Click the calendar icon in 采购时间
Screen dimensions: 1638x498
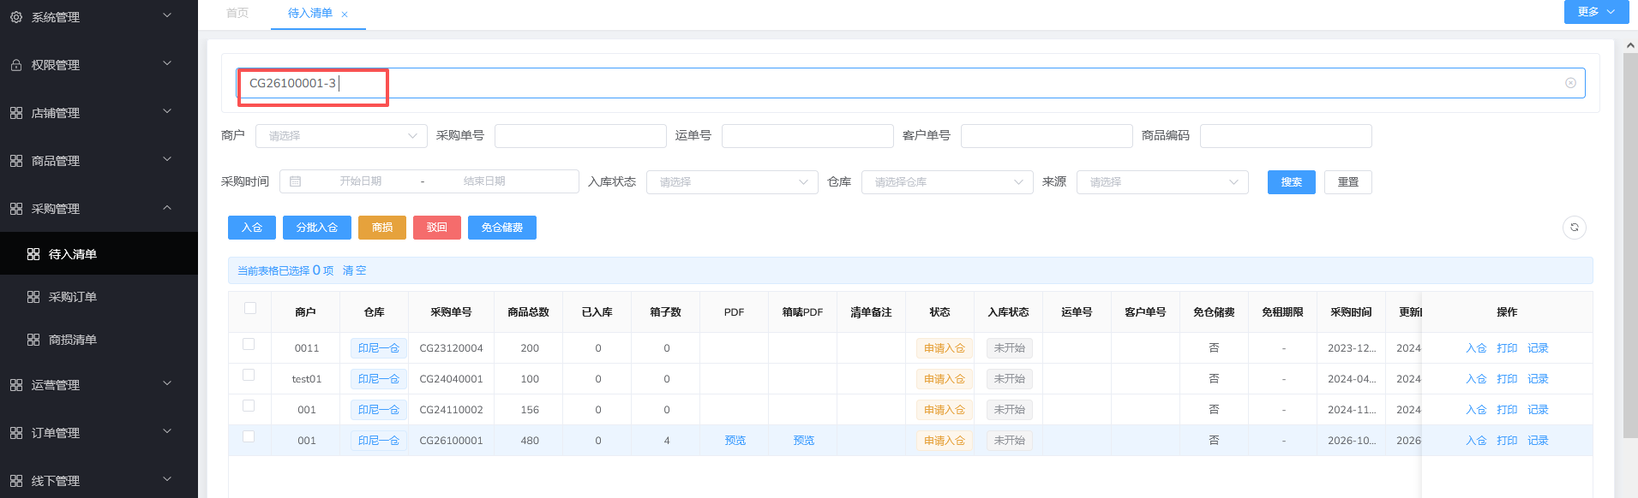tap(296, 181)
